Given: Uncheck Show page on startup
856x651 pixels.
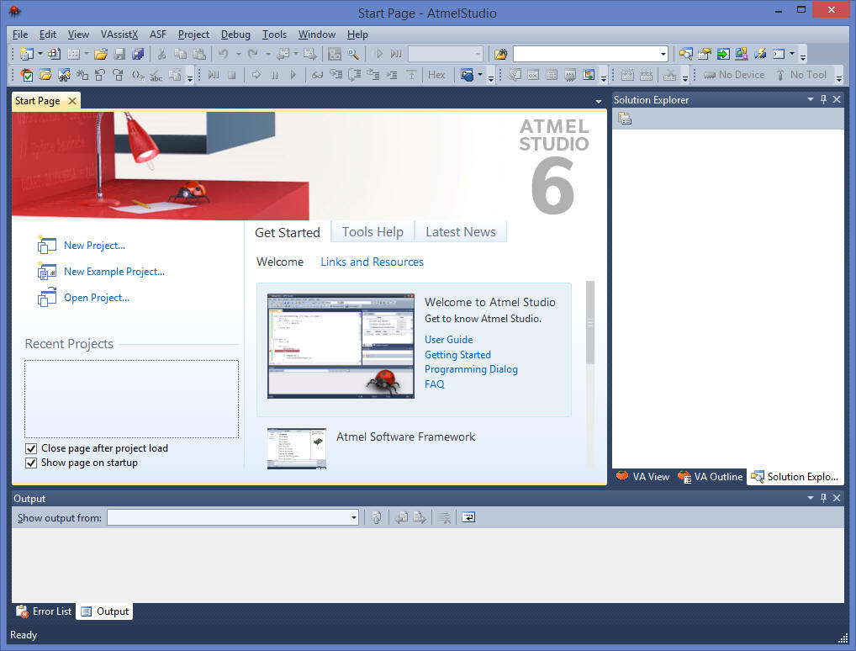Looking at the screenshot, I should pyautogui.click(x=31, y=463).
